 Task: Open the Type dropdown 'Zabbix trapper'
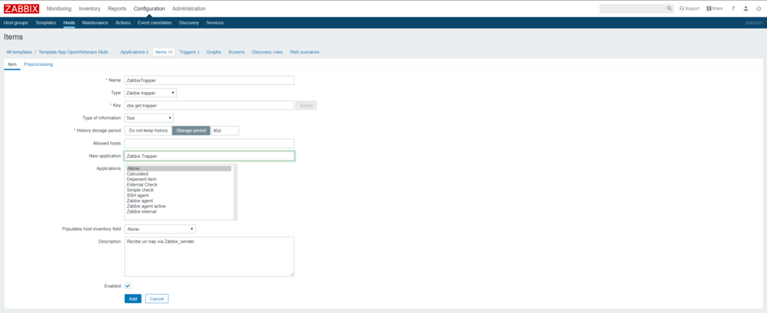click(151, 93)
